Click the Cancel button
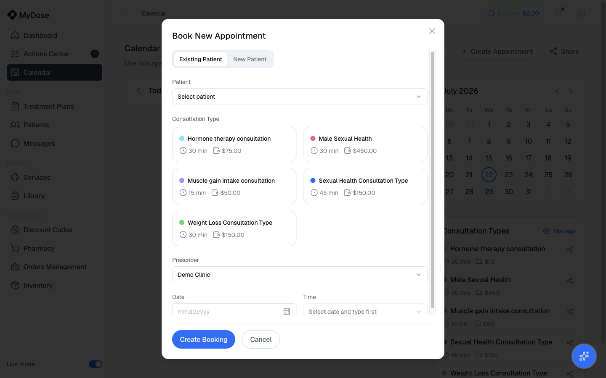Viewport: 606px width, 378px height. click(x=261, y=339)
